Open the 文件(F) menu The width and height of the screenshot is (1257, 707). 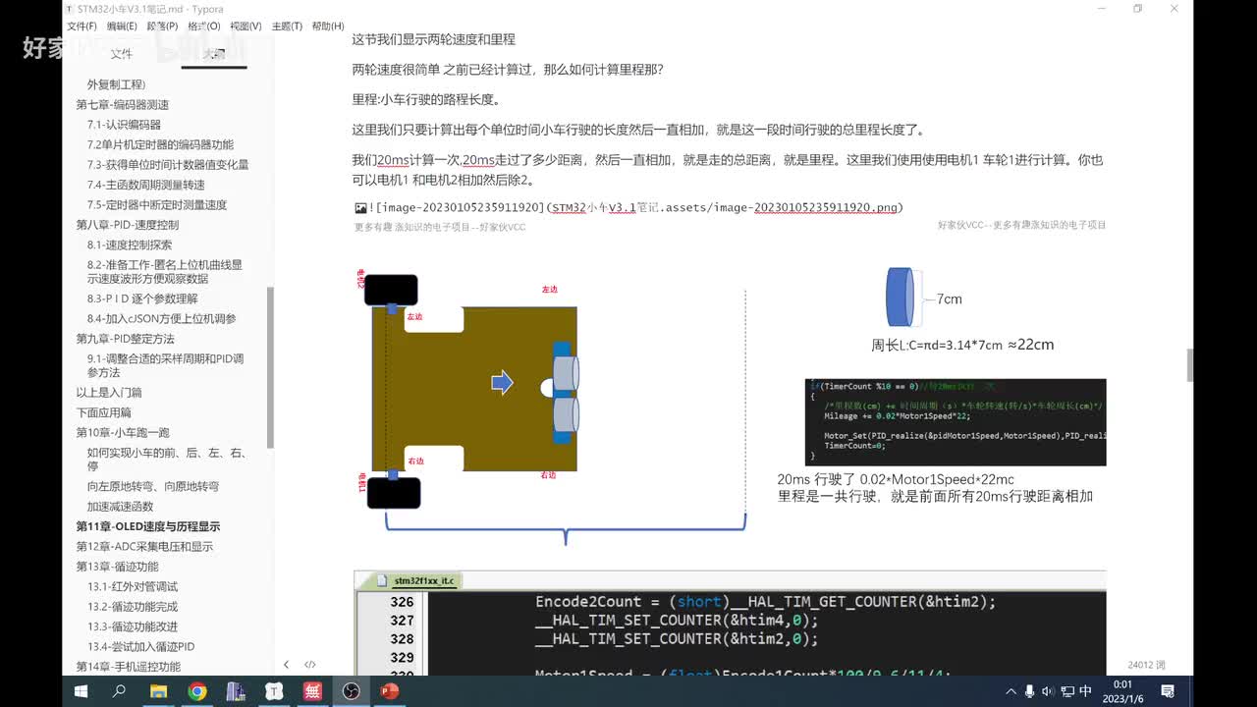click(x=82, y=27)
